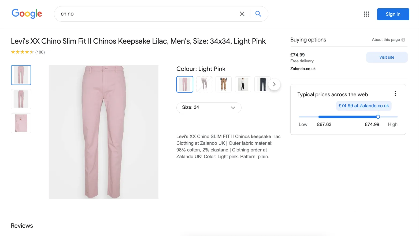Screen dimensions: 419x236
Task: Open the Reviews section
Action: 22,226
